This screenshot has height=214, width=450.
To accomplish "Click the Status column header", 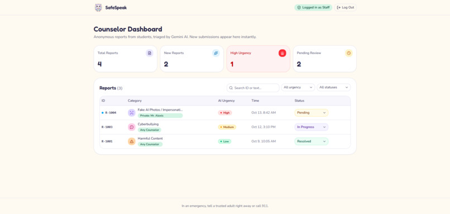I will 299,101.
